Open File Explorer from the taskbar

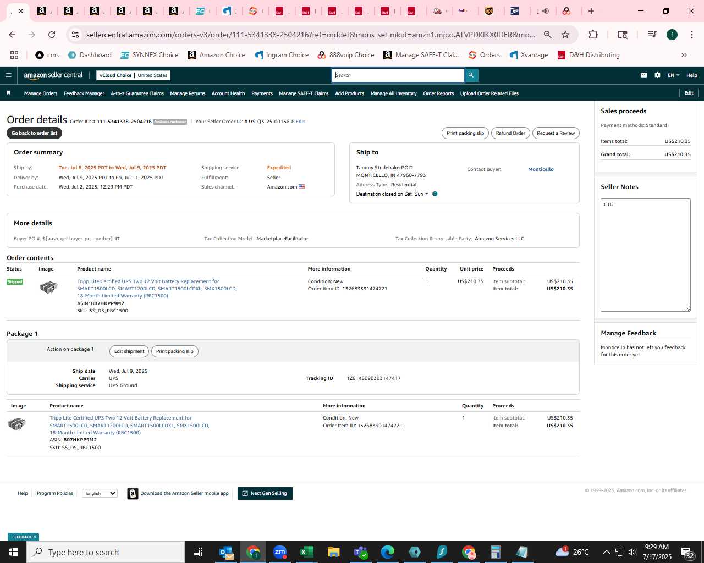334,552
